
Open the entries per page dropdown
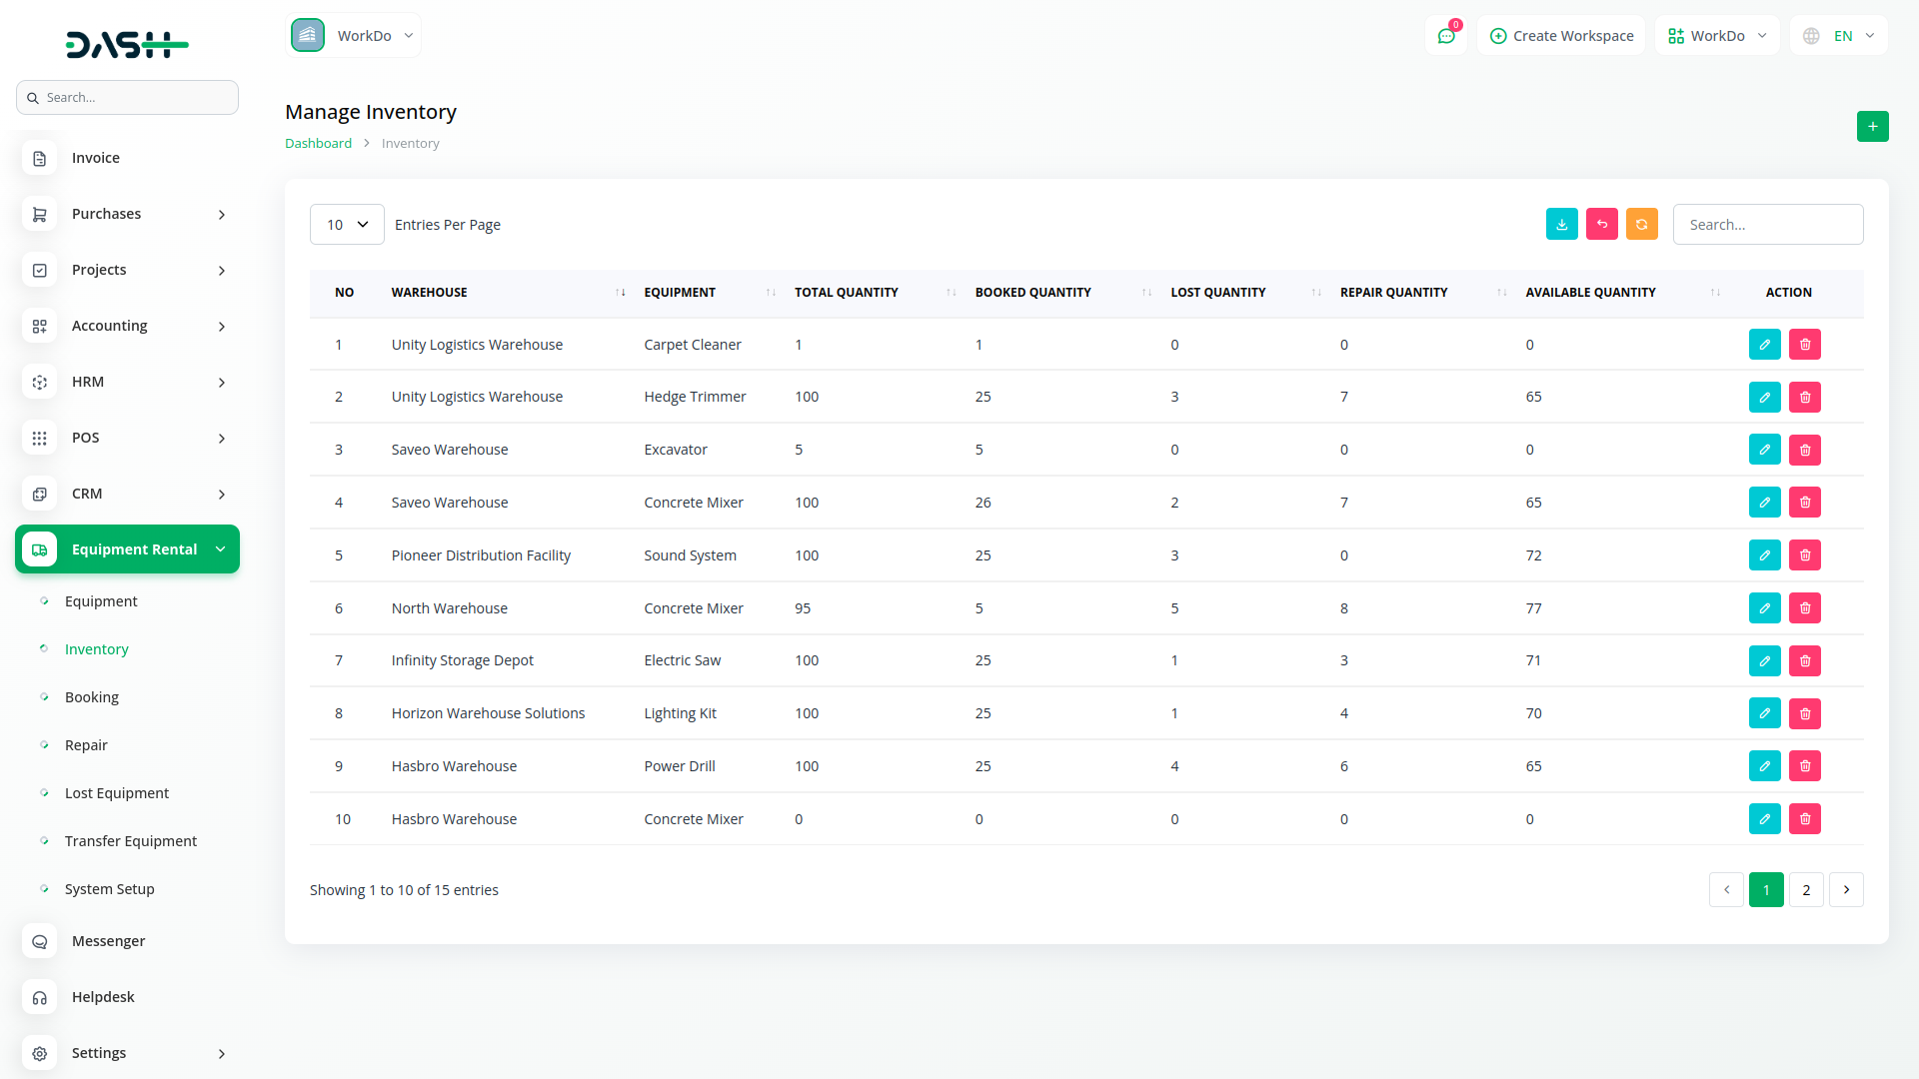347,225
